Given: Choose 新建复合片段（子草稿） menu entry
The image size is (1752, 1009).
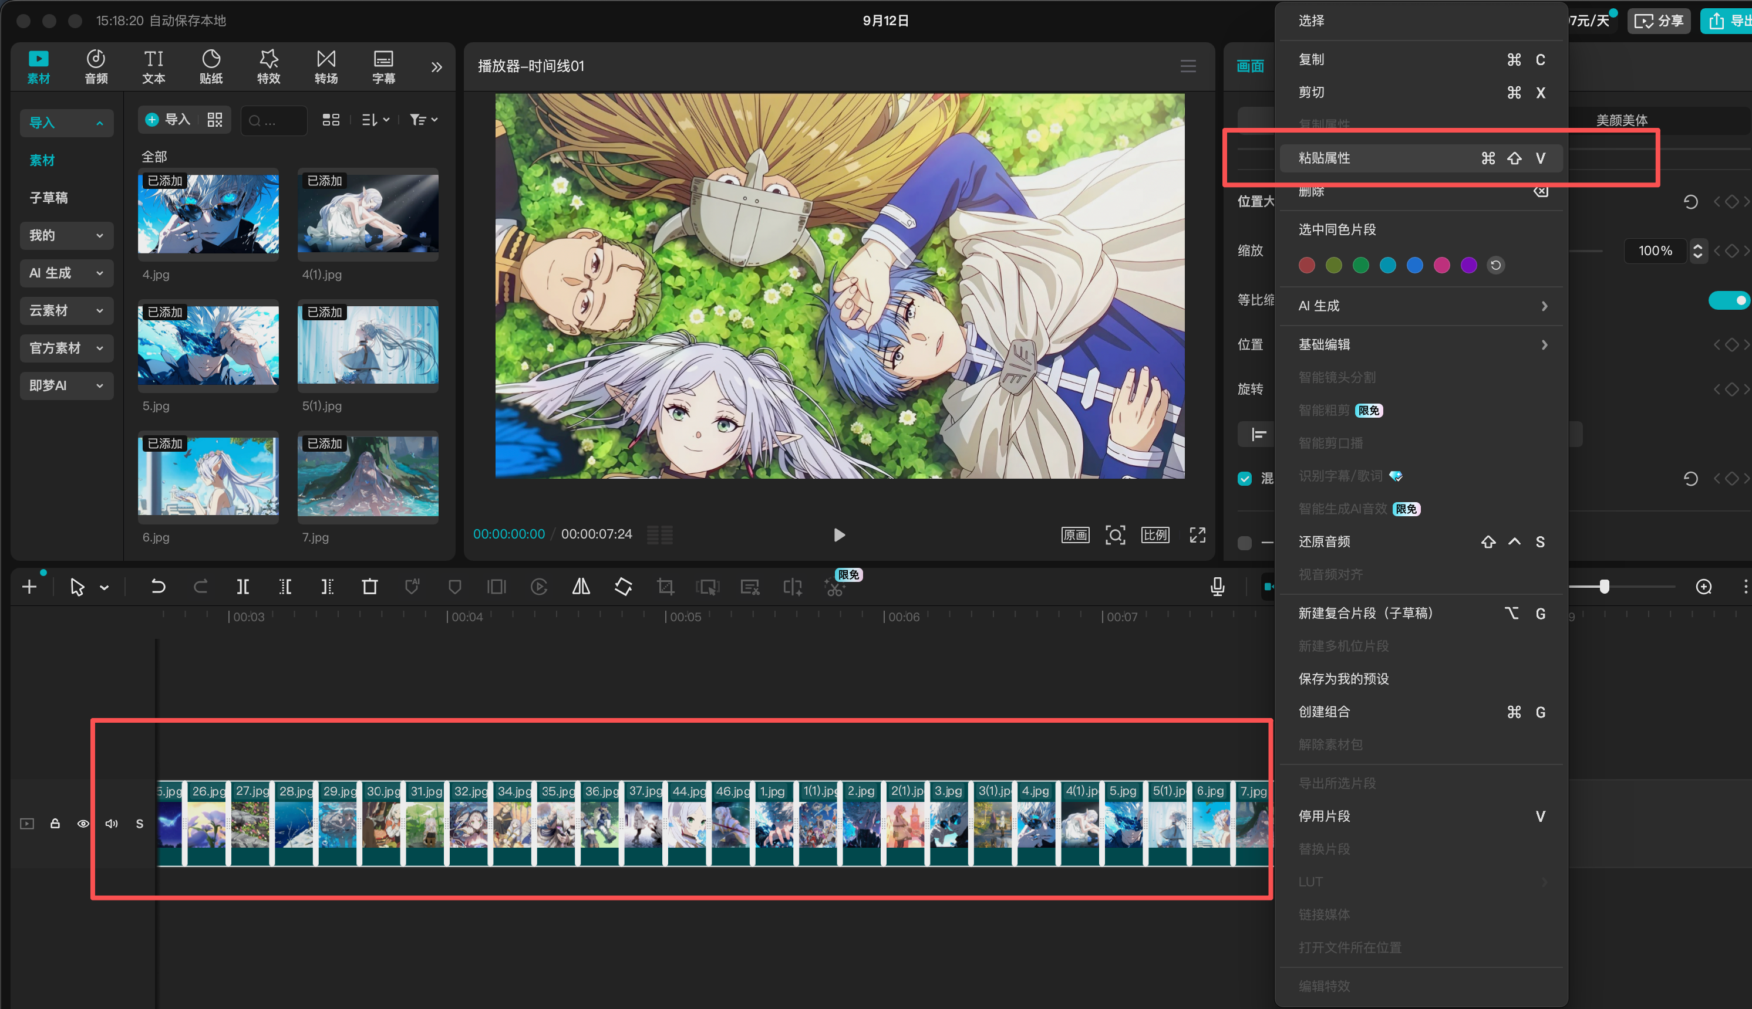Looking at the screenshot, I should tap(1420, 613).
